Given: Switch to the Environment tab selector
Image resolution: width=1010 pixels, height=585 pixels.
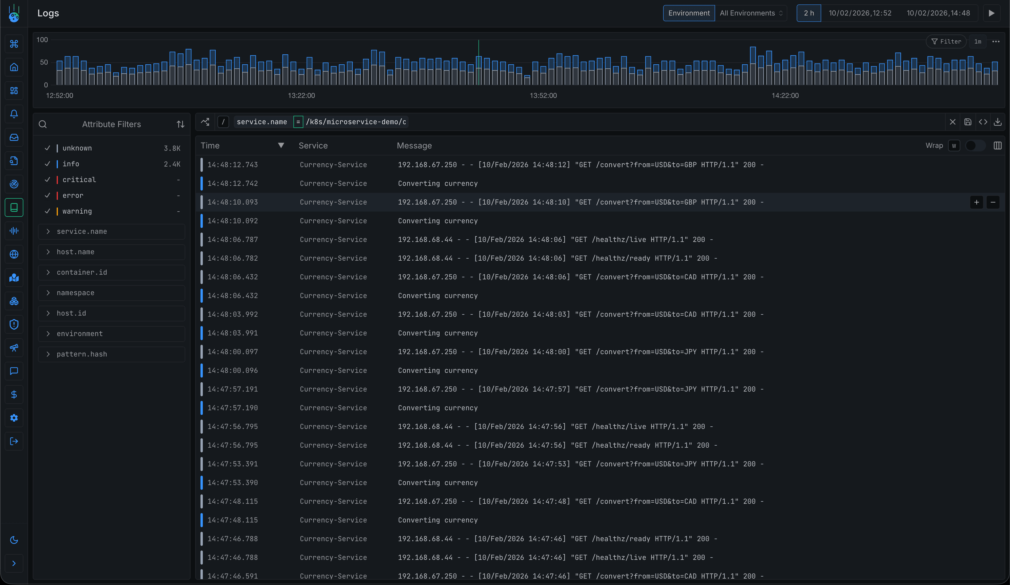Looking at the screenshot, I should coord(689,13).
